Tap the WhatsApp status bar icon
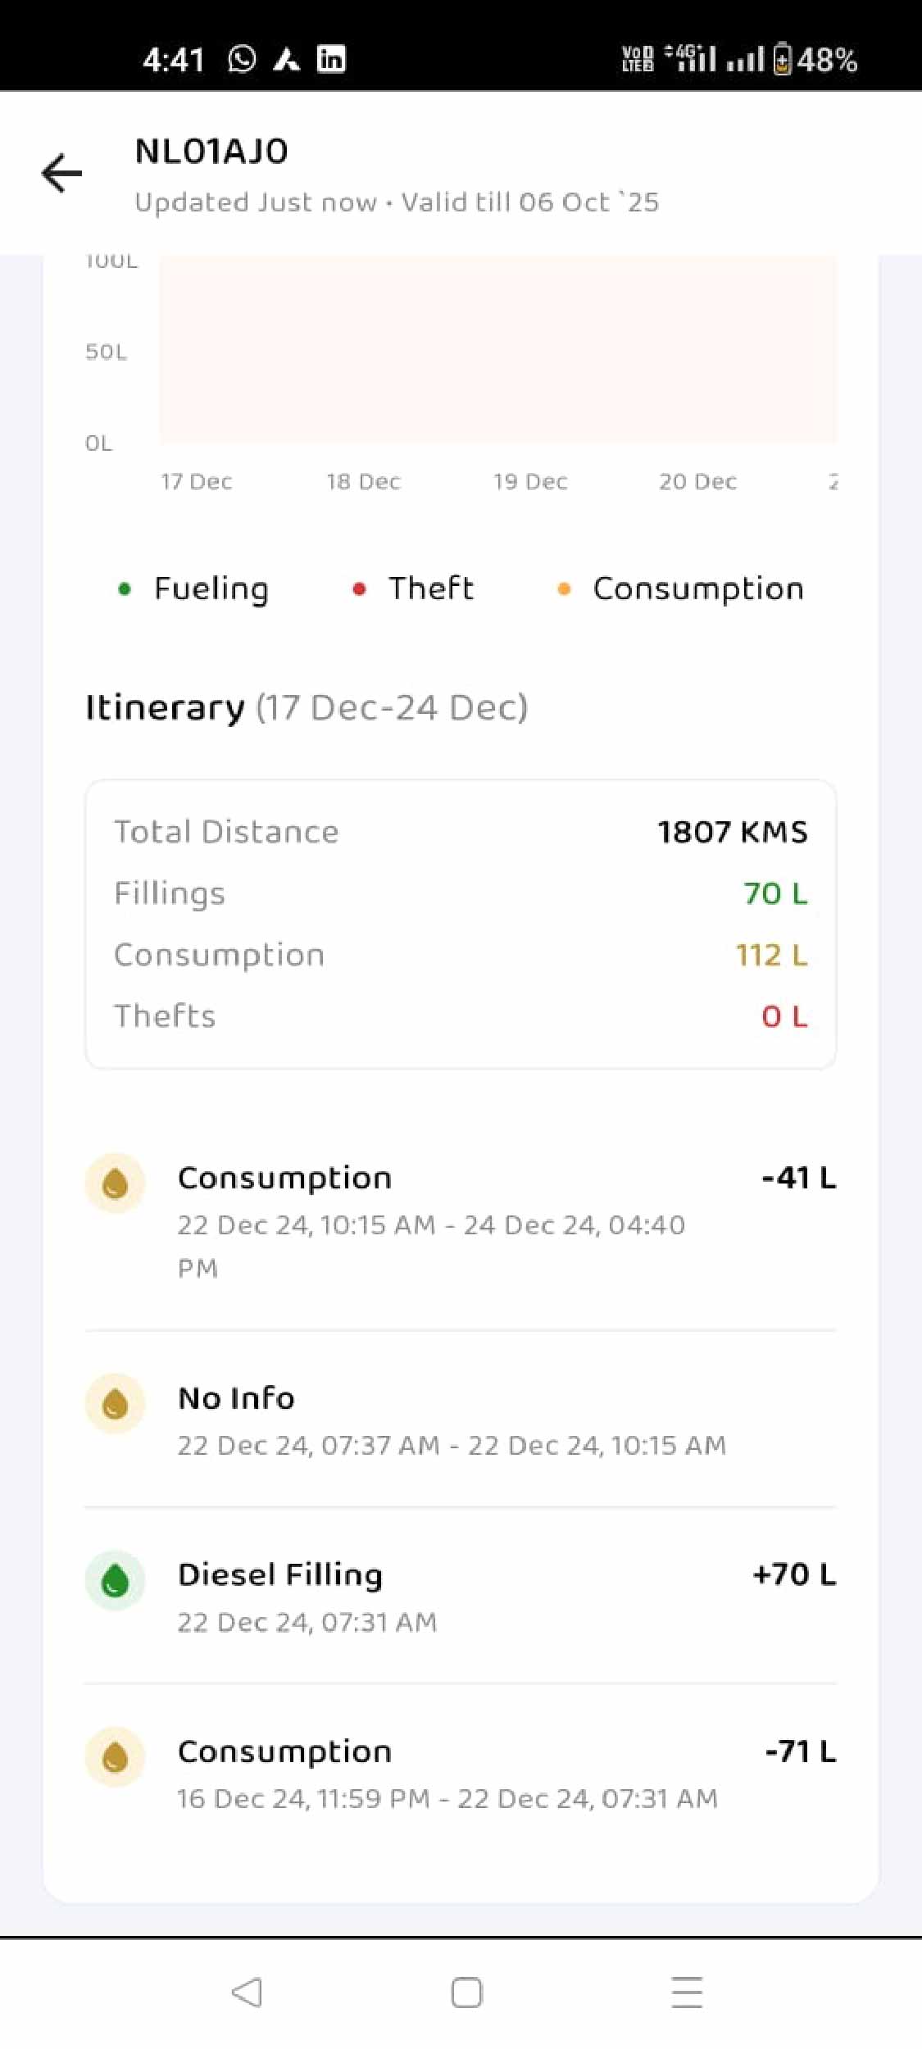The width and height of the screenshot is (922, 2049). point(242,59)
